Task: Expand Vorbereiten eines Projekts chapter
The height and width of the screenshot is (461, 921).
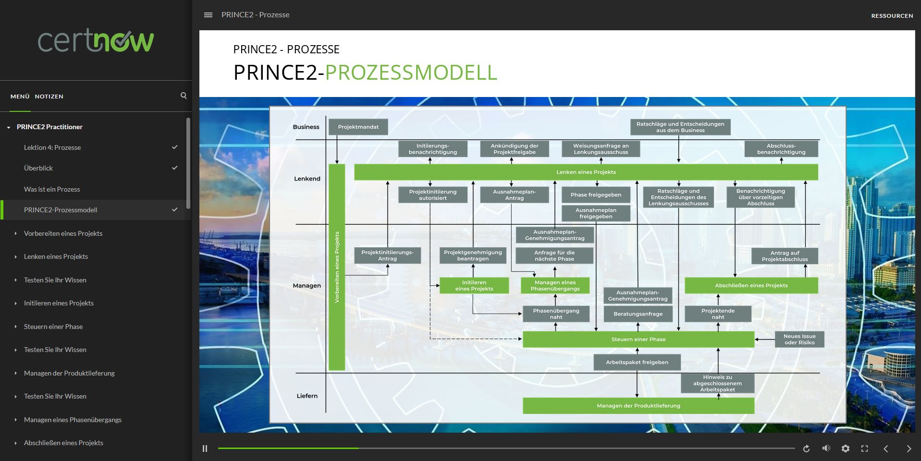Action: [x=15, y=234]
